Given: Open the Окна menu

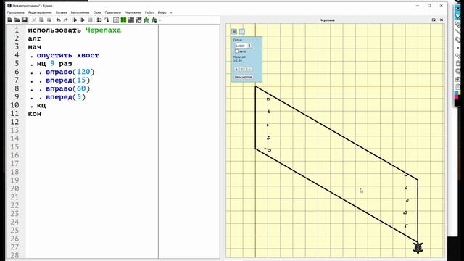Looking at the screenshot, I should click(x=97, y=12).
